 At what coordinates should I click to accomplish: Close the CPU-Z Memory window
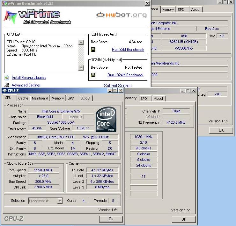[194, 91]
